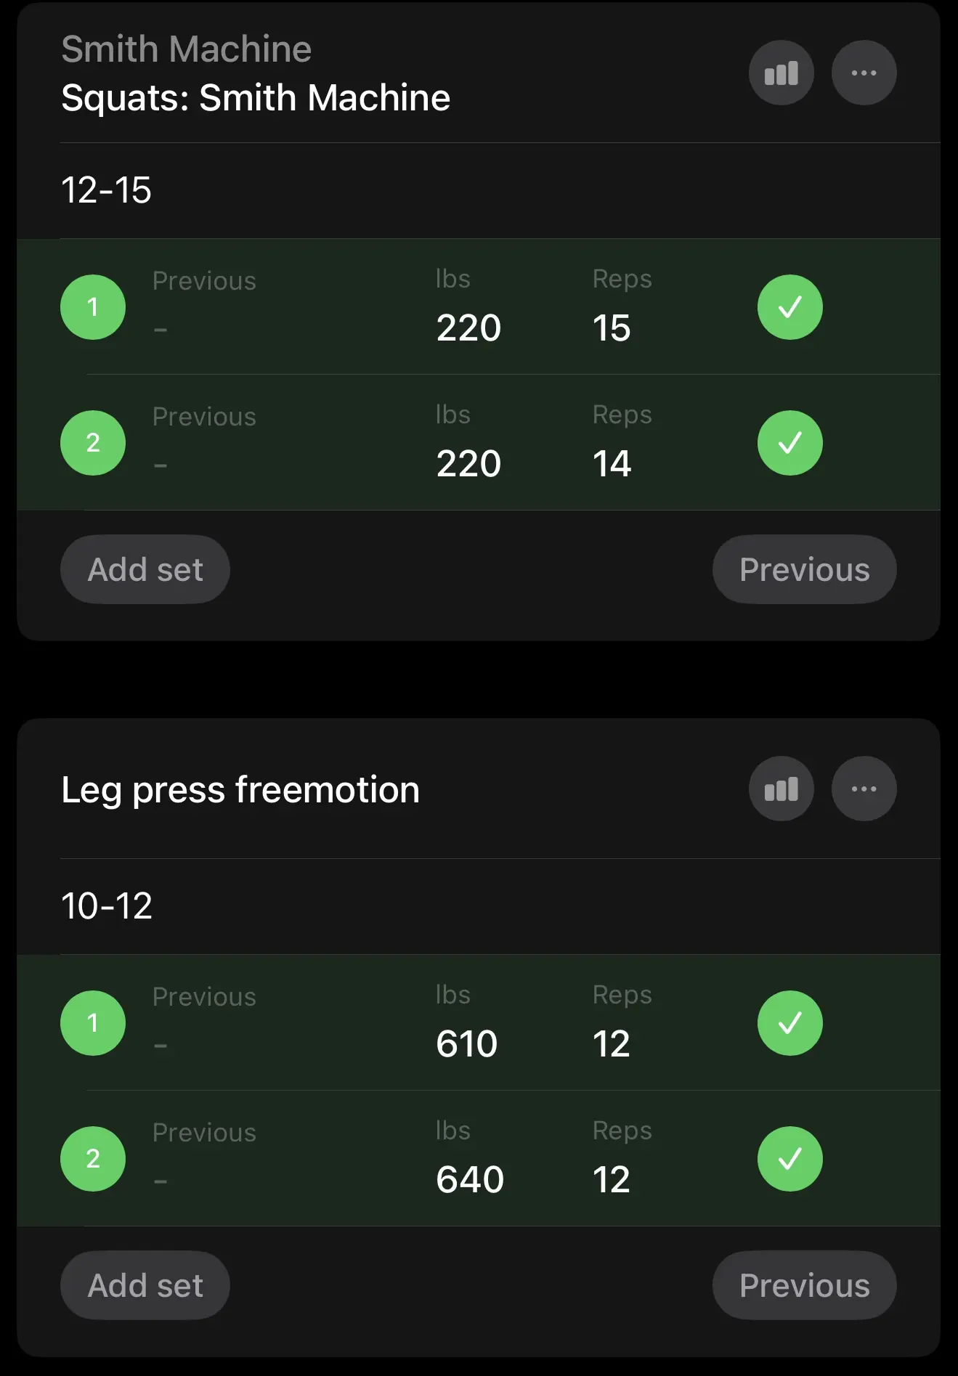Open more options for Smith Machine Squats

(864, 73)
